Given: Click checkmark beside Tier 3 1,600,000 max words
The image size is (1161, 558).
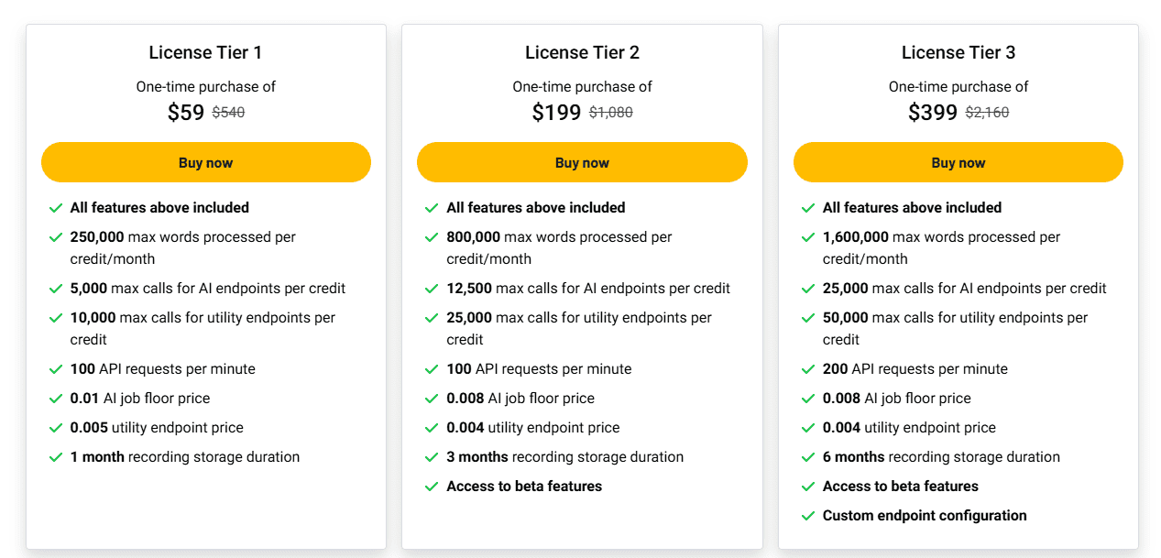Looking at the screenshot, I should click(x=808, y=237).
